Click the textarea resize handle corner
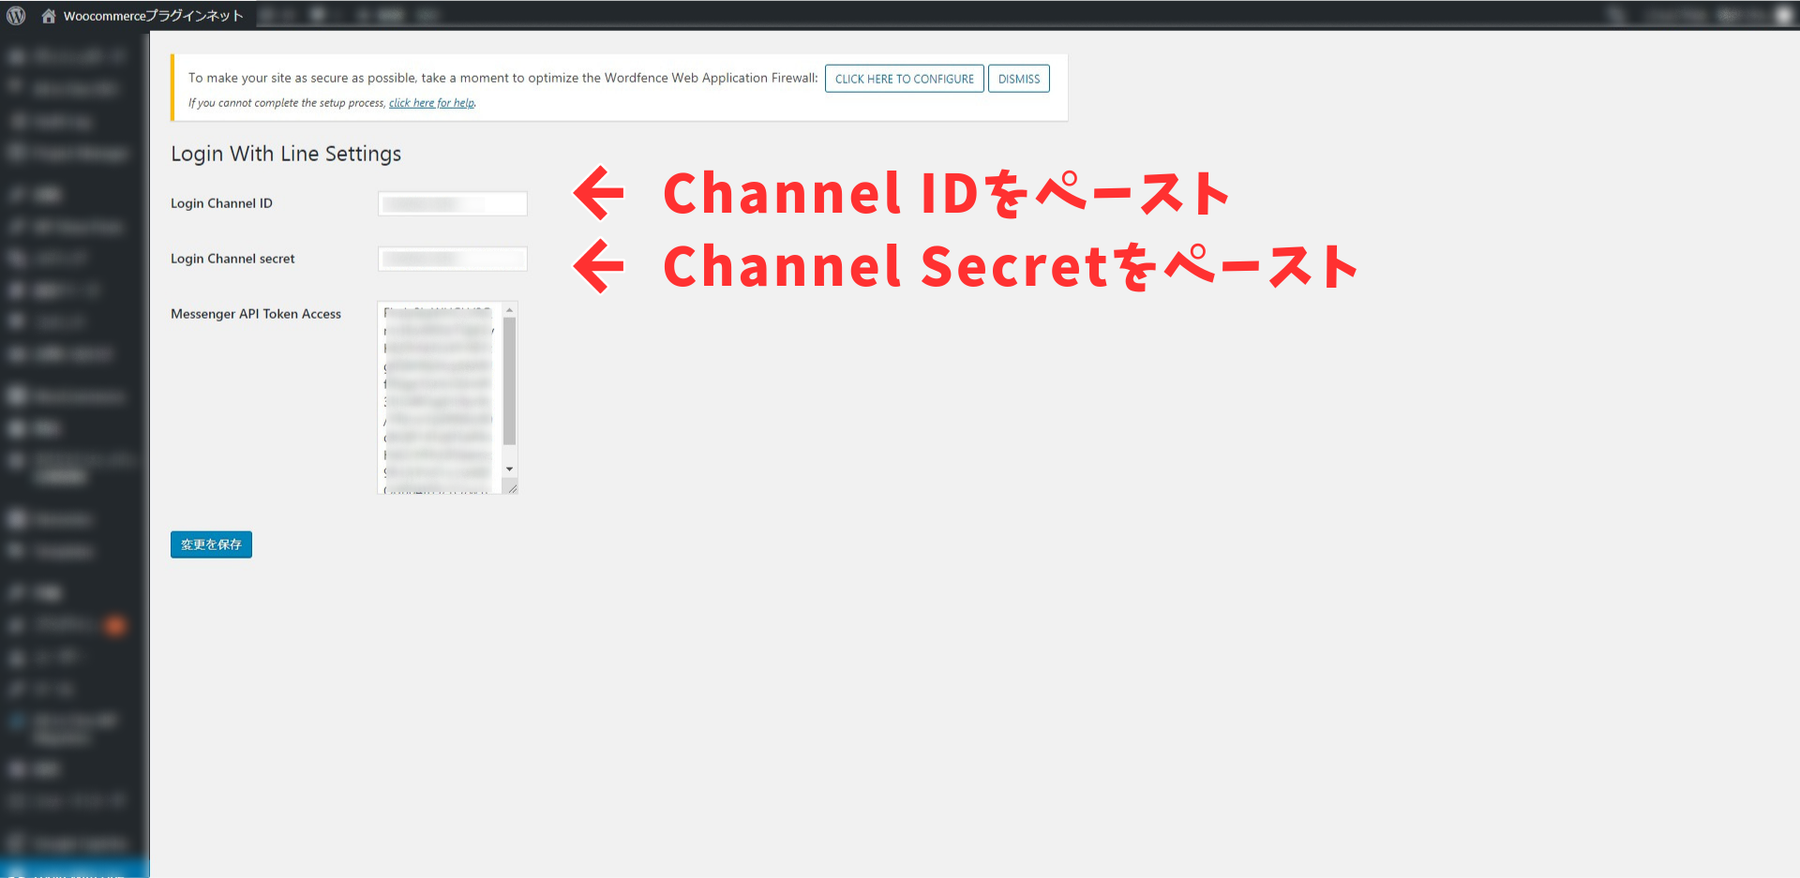 click(512, 487)
